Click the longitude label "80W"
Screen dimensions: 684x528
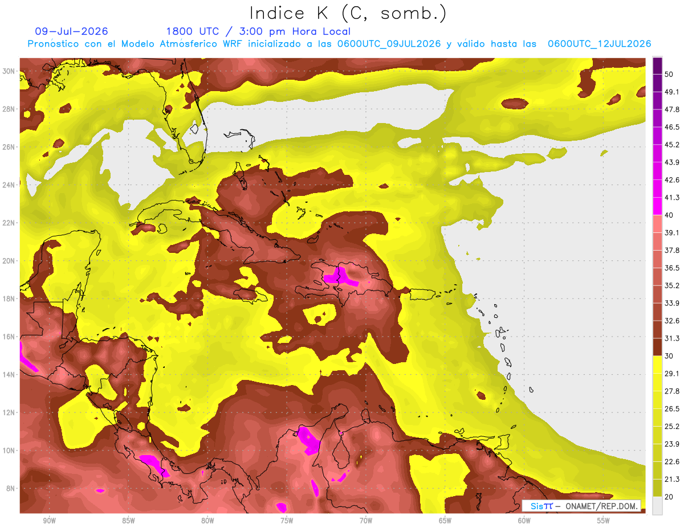207,521
